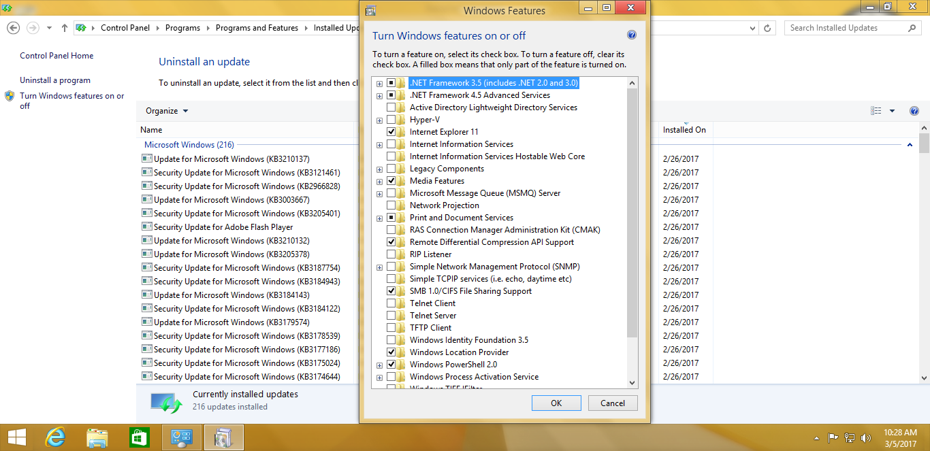930x451 pixels.
Task: Refresh the Installed Updates list
Action: coord(767,28)
